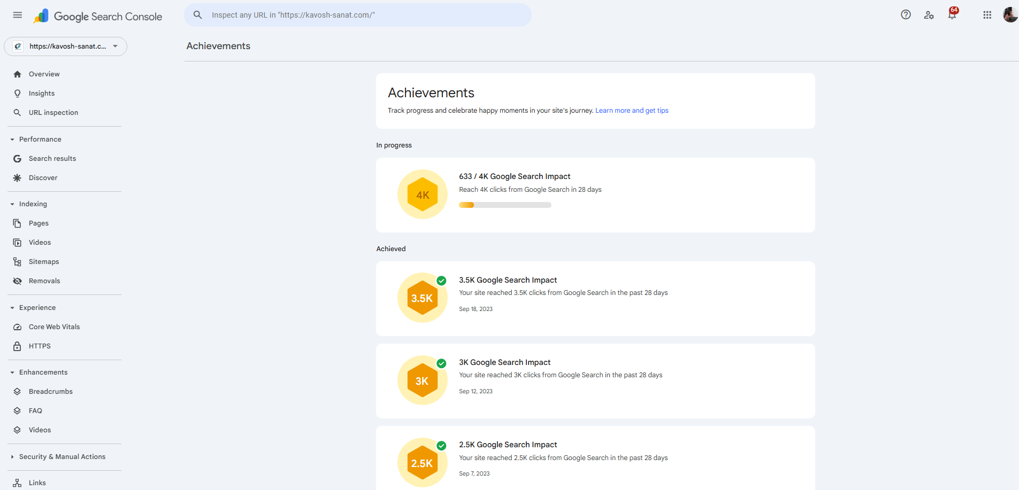This screenshot has height=490, width=1019.
Task: Click the 4K clicks progress bar
Action: tap(505, 205)
